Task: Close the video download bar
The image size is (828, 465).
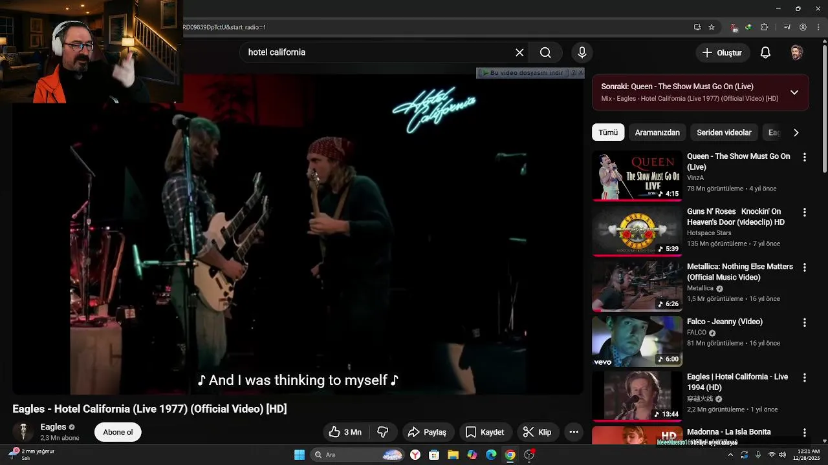Action: (x=580, y=73)
